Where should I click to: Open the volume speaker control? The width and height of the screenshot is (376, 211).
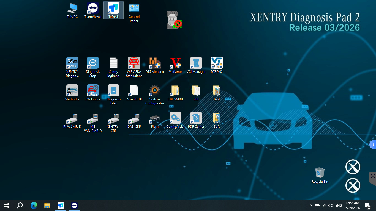(x=331, y=206)
